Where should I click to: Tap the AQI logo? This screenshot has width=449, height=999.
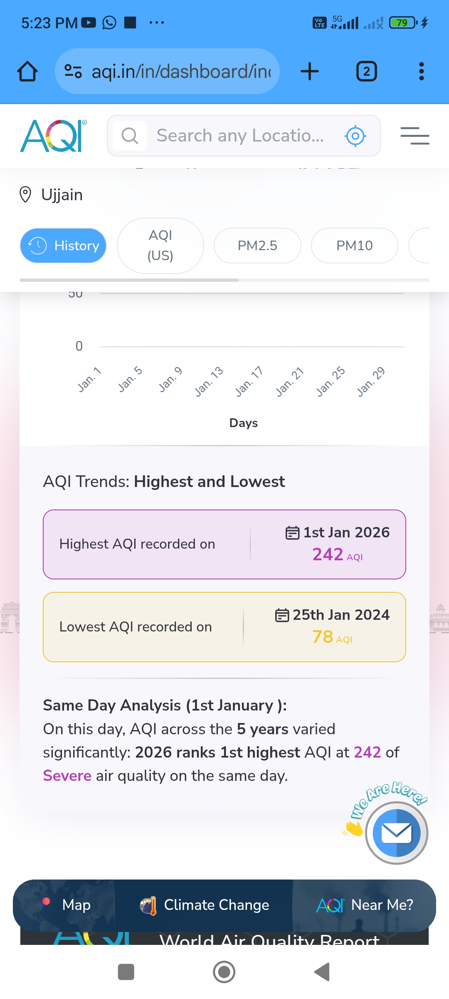[54, 136]
